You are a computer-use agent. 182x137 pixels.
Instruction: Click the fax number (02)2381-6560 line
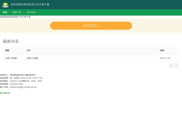click(11, 84)
